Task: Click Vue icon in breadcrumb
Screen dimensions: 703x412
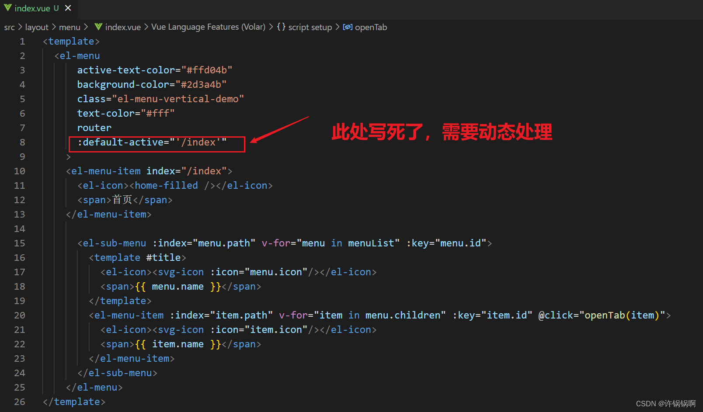Action: point(98,27)
